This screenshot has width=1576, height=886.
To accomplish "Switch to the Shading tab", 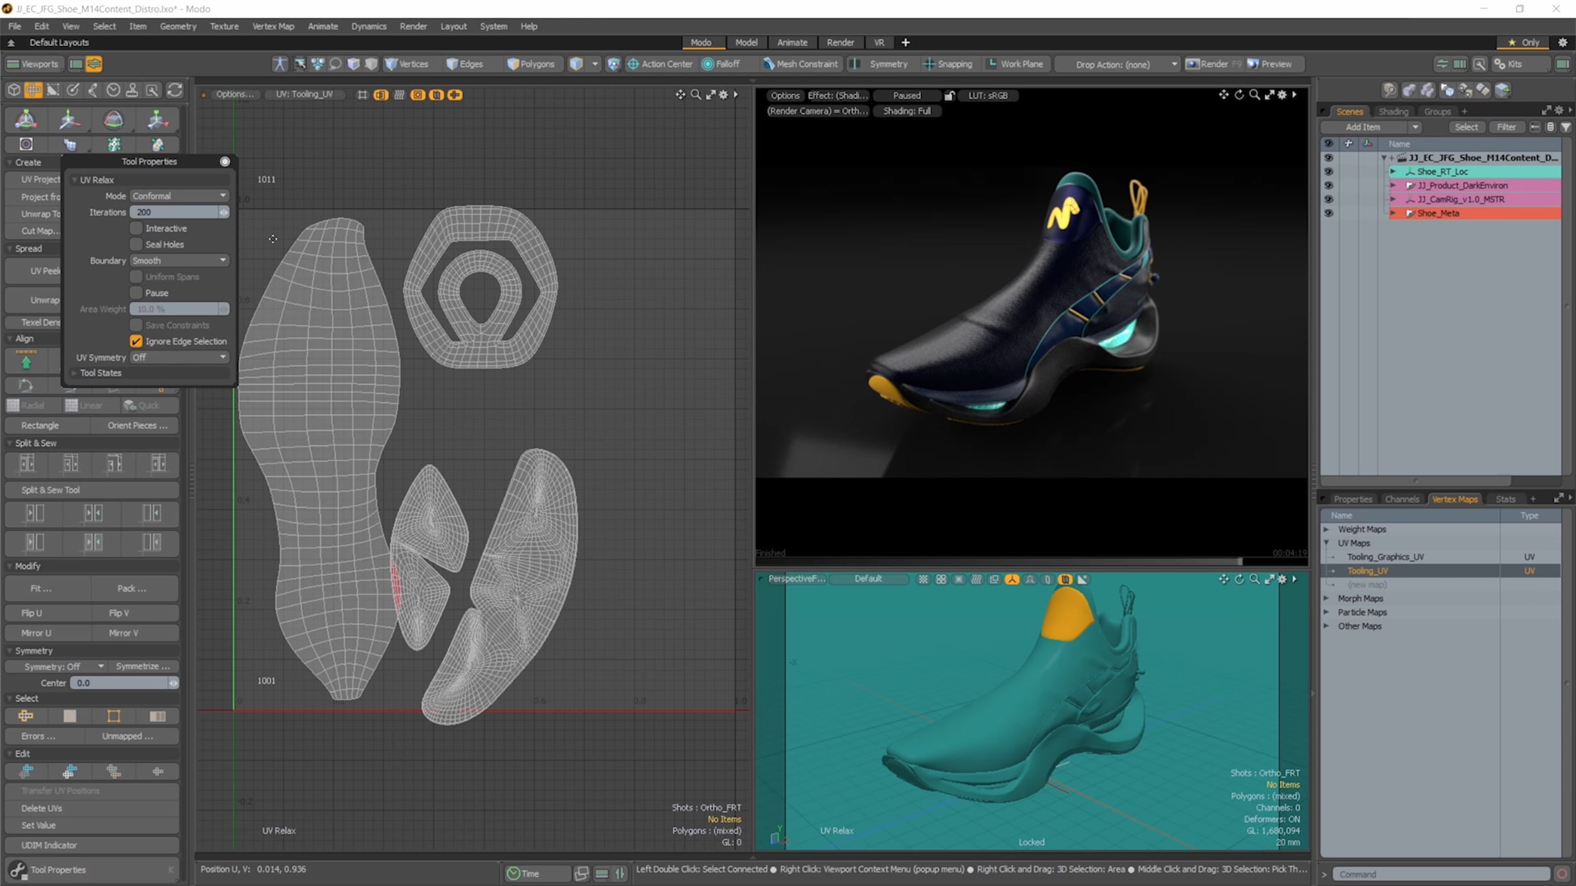I will (x=1393, y=112).
